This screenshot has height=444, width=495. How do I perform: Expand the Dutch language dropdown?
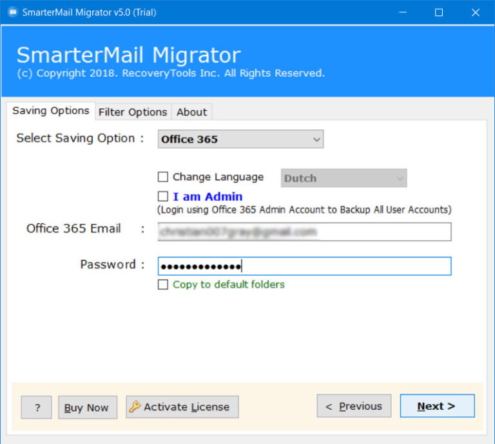coord(344,178)
